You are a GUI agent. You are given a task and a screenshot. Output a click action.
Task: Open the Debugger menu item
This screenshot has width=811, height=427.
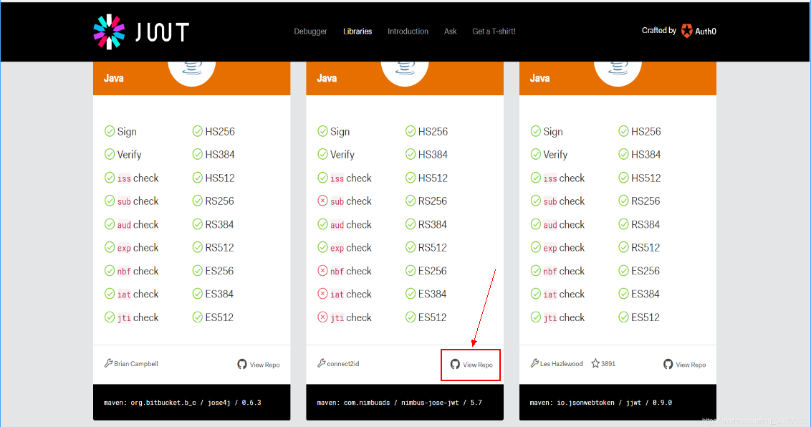[x=310, y=31]
